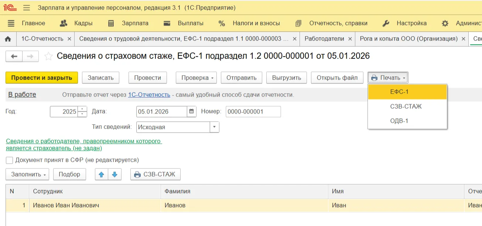Screen dimensions: 482x226
Task: Expand the Тип сведений dropdown
Action: click(x=214, y=127)
